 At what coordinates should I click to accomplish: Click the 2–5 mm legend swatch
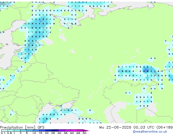[23, 130]
